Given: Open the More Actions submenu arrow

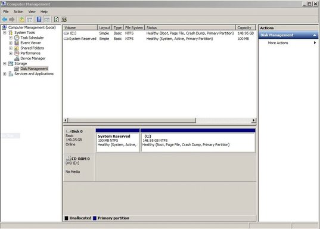Looking at the screenshot, I should 315,43.
